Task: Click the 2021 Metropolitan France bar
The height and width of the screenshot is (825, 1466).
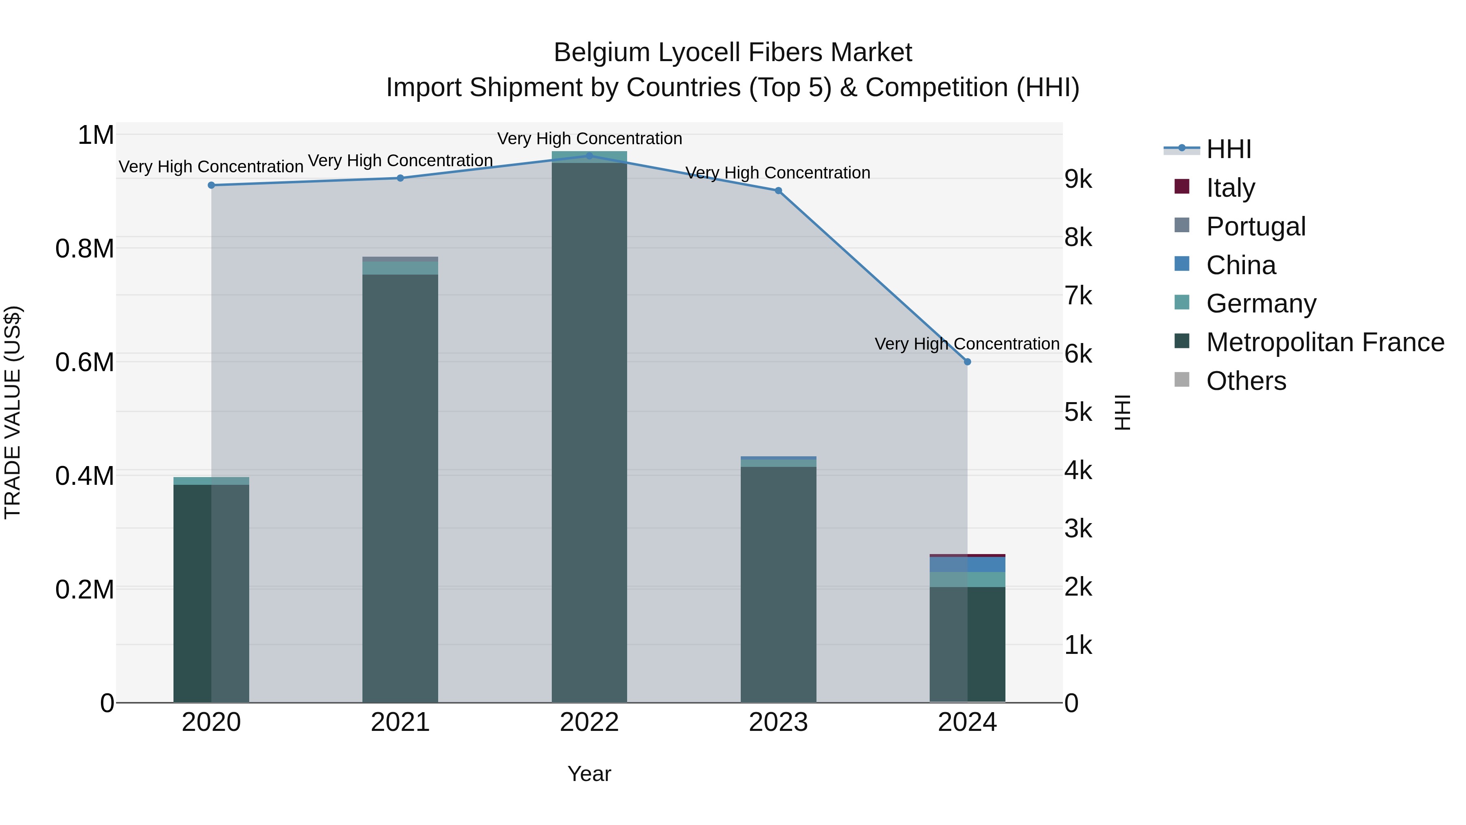Action: point(400,488)
